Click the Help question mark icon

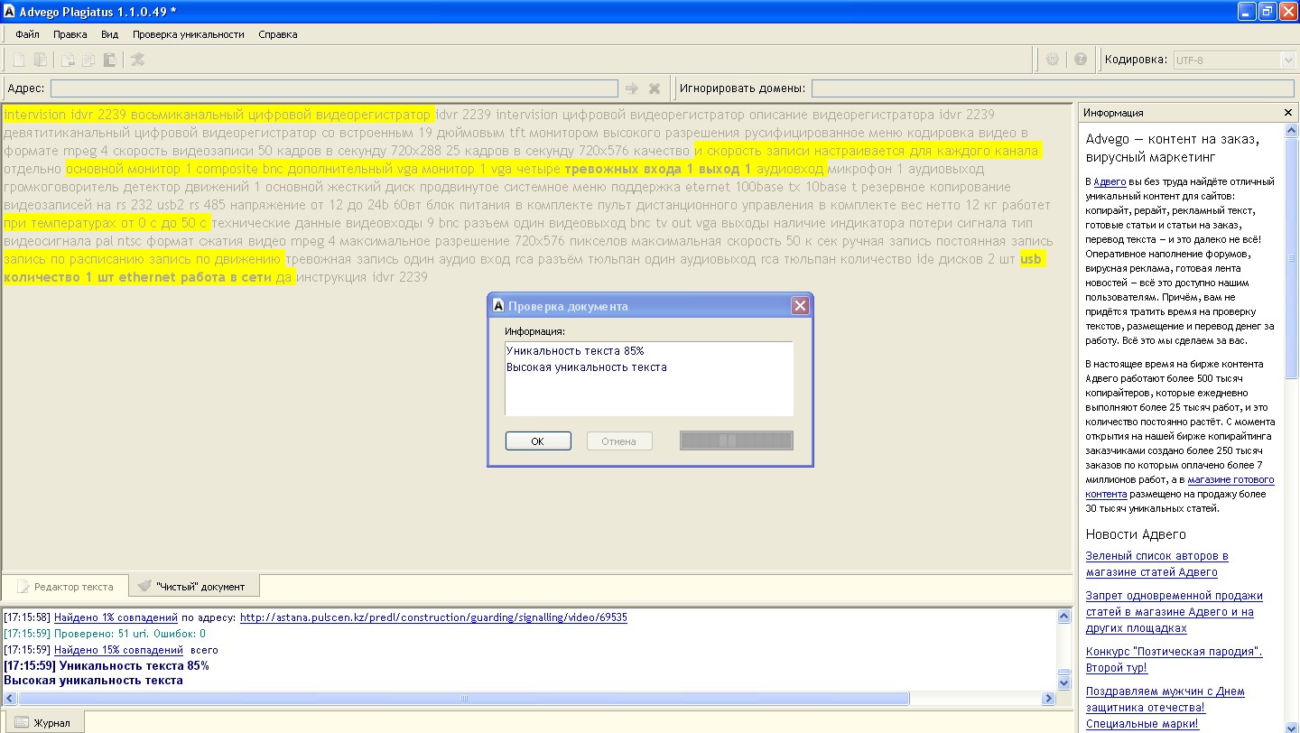pos(1081,60)
